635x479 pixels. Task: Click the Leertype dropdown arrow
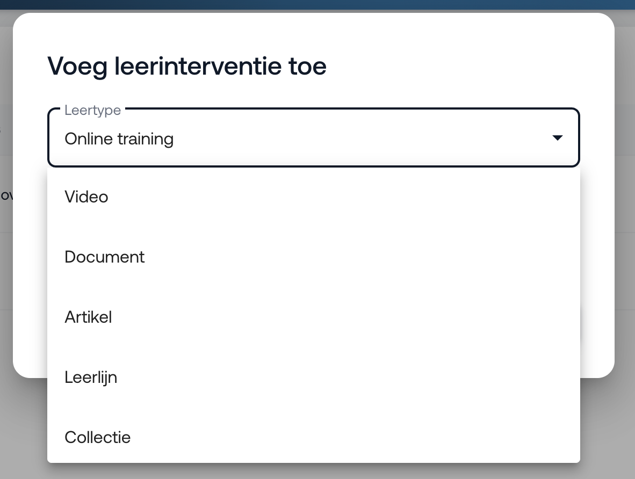(x=557, y=139)
